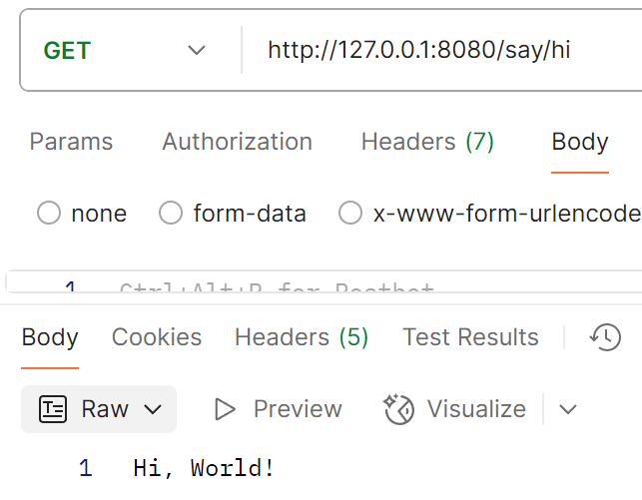Click the Visualize button

click(x=455, y=409)
